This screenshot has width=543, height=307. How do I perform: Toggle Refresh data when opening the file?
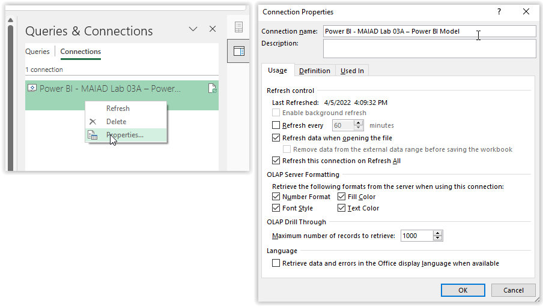coord(276,138)
